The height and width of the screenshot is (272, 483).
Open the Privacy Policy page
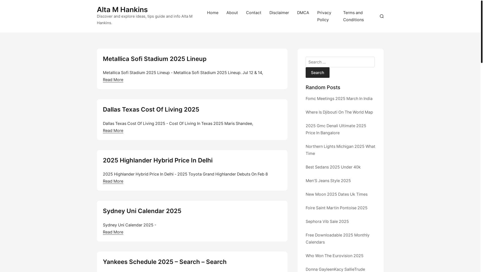tap(324, 16)
